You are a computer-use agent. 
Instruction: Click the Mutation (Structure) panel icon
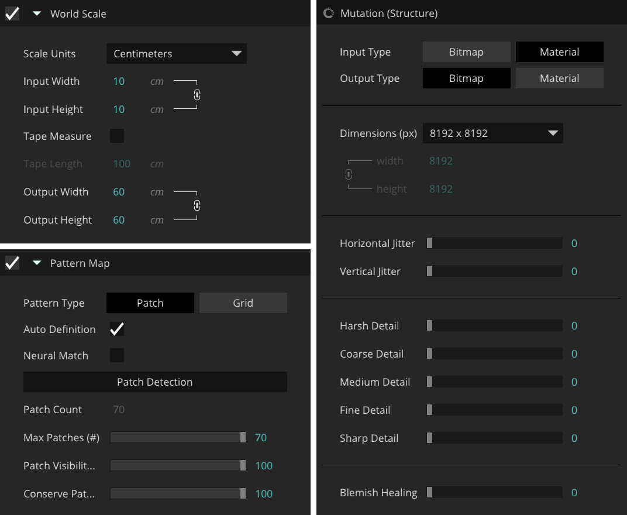click(329, 13)
